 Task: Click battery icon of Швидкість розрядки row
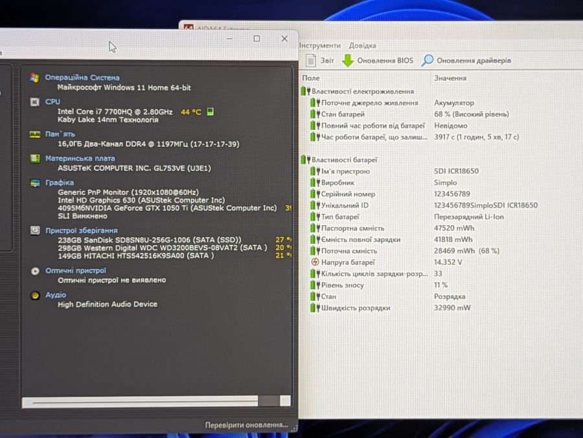coord(315,307)
